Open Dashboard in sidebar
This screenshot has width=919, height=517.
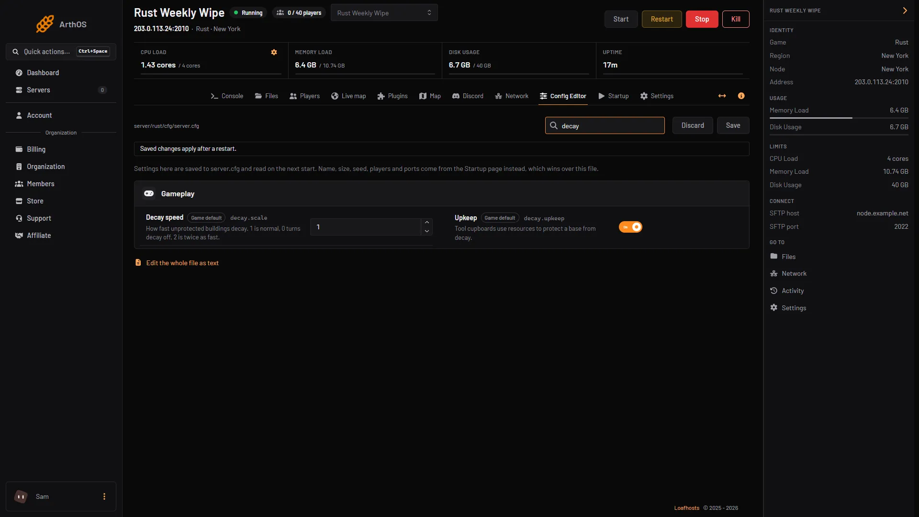(61, 73)
